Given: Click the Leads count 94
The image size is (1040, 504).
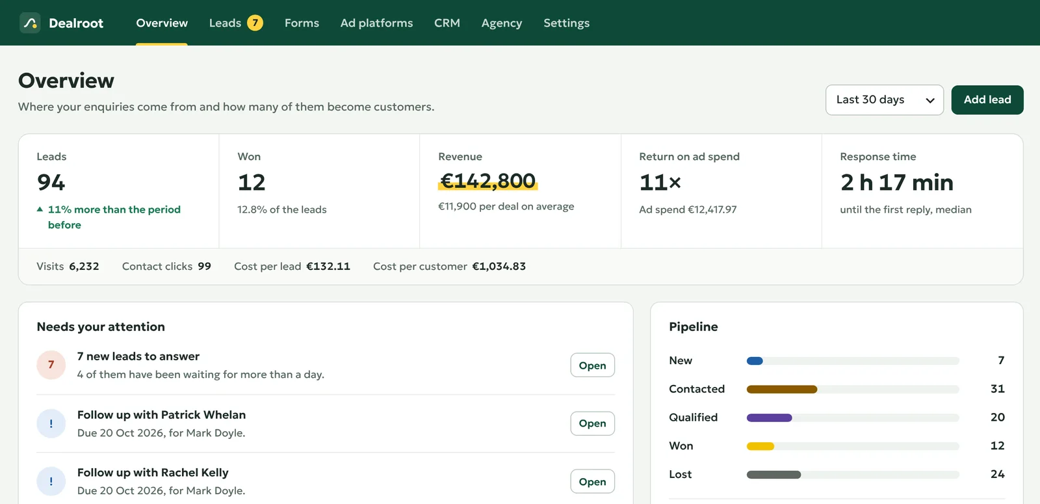Looking at the screenshot, I should coord(51,182).
